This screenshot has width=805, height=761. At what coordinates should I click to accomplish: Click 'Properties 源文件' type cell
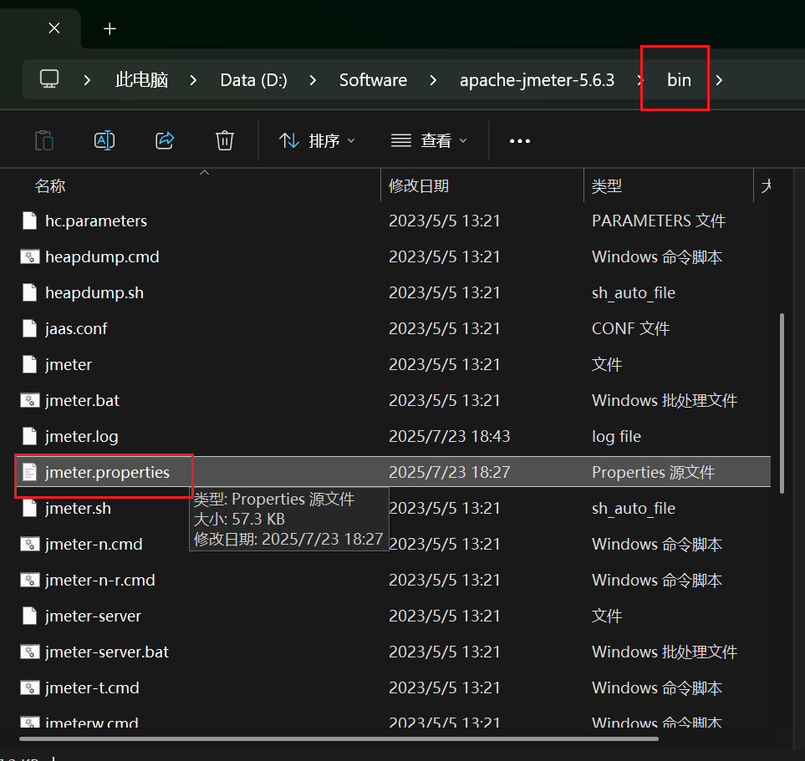pyautogui.click(x=653, y=472)
